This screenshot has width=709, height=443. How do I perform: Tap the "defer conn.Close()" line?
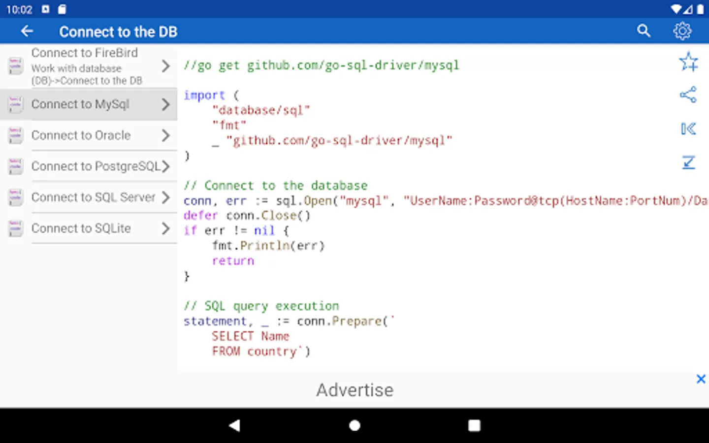(x=247, y=216)
